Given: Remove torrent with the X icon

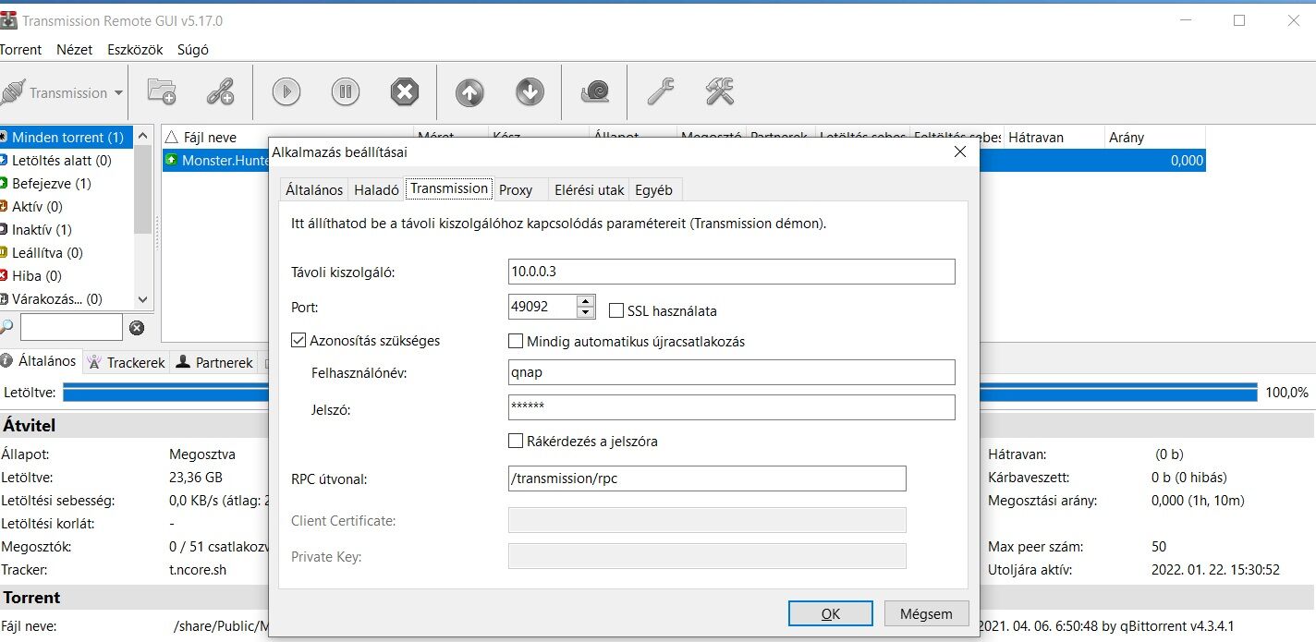Looking at the screenshot, I should pyautogui.click(x=404, y=91).
